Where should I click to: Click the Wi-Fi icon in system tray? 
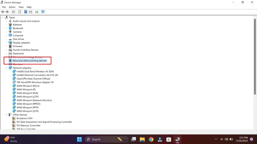pos(222,139)
